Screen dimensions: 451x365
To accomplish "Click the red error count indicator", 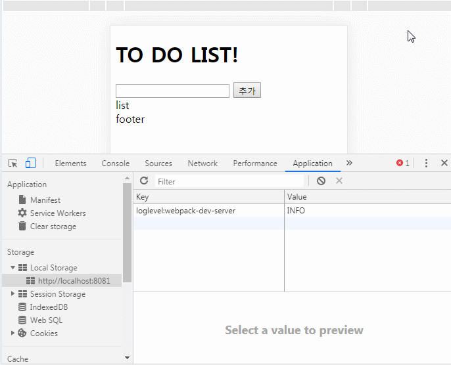I will [x=402, y=163].
